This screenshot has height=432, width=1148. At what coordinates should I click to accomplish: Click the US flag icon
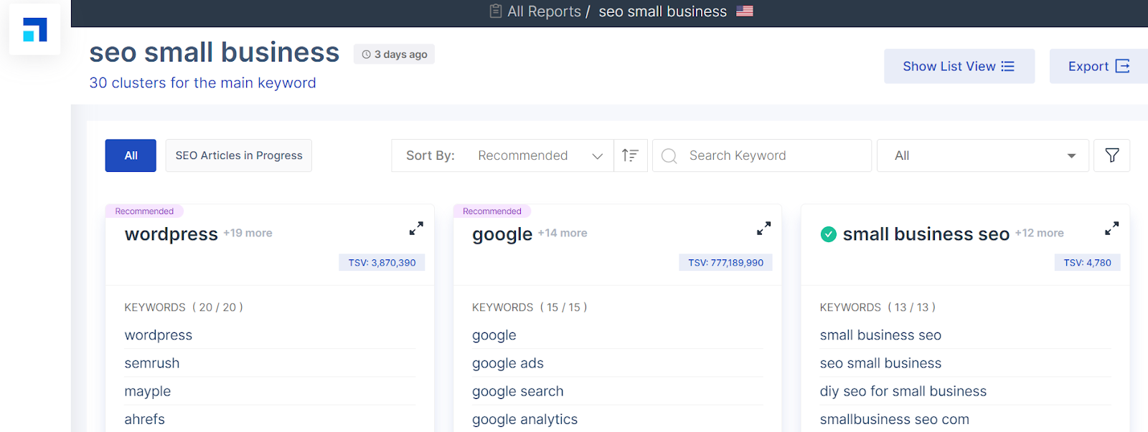[x=744, y=11]
